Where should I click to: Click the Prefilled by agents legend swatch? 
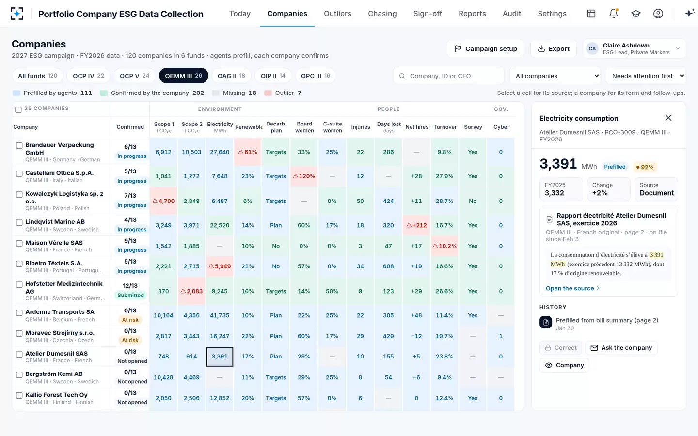[x=16, y=93]
